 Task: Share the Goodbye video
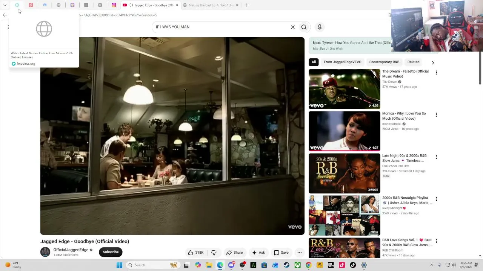click(x=234, y=253)
